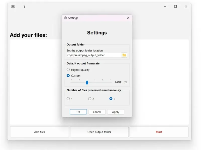Cancel the Settings dialog changes
The image size is (201, 150).
click(x=97, y=112)
